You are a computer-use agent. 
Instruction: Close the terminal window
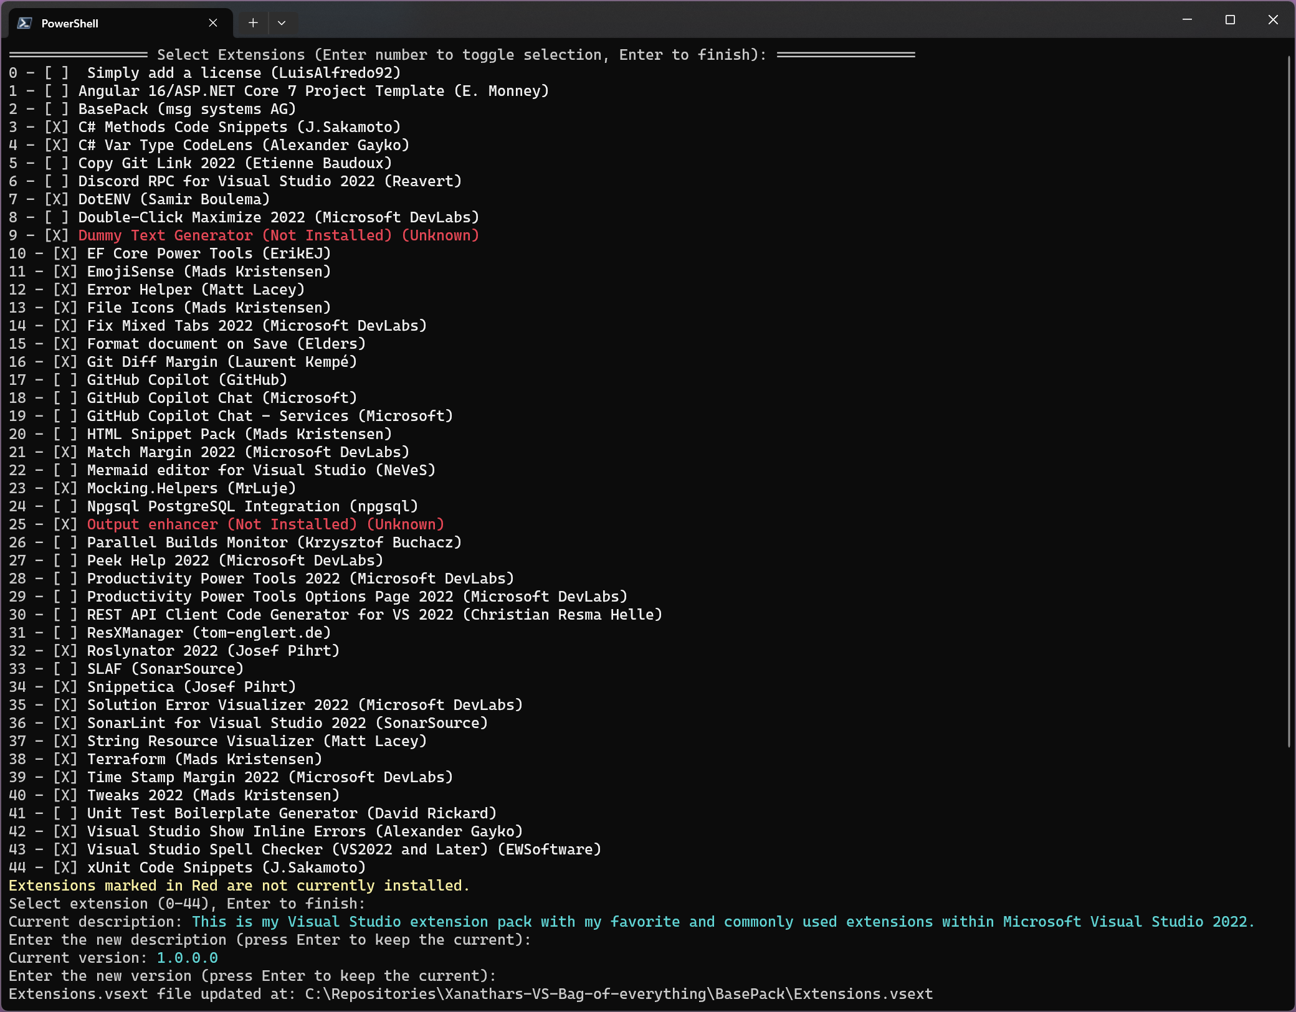pyautogui.click(x=1273, y=20)
